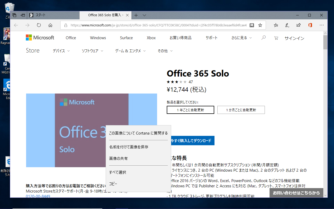The height and width of the screenshot is (209, 334).
Task: Open the favorites hub icon
Action: [x=276, y=25]
